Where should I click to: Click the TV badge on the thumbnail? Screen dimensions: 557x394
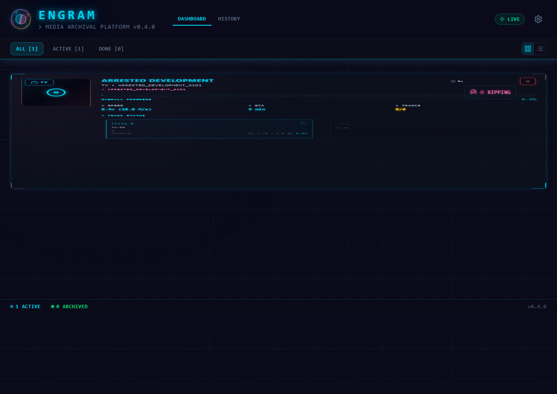tap(40, 82)
